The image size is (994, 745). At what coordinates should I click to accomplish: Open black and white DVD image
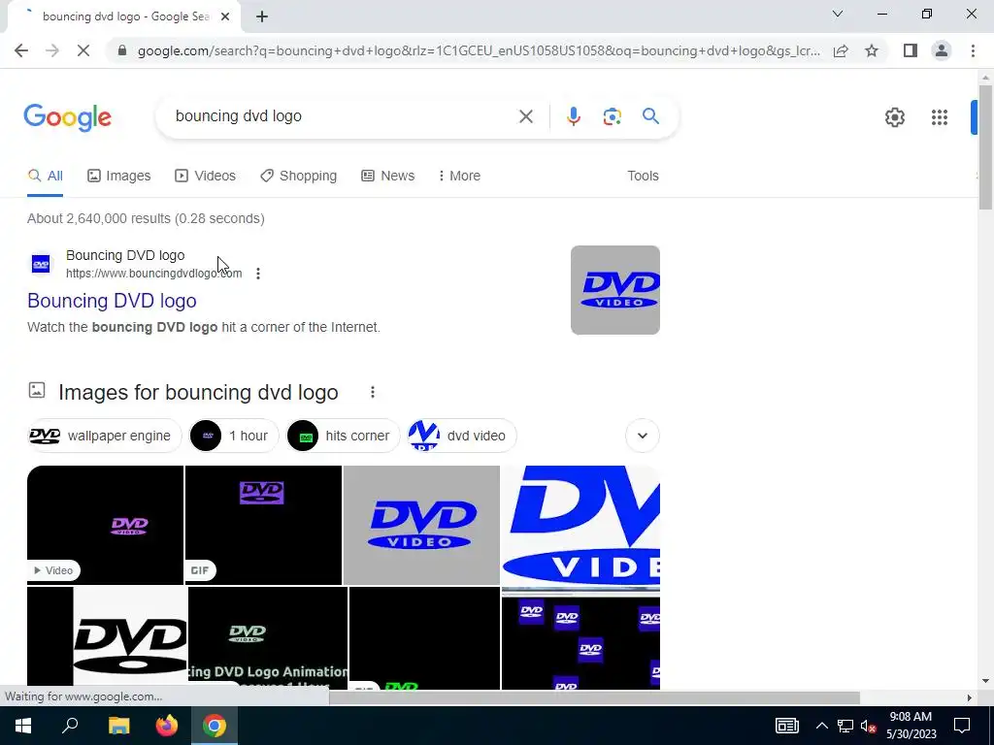[107, 638]
